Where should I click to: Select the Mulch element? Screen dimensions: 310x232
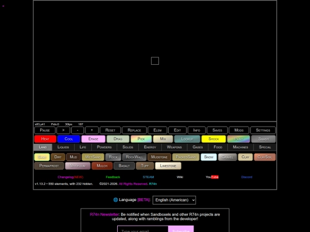102,166
